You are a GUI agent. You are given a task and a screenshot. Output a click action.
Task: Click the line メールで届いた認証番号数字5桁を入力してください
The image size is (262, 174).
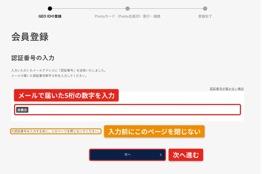point(49,76)
